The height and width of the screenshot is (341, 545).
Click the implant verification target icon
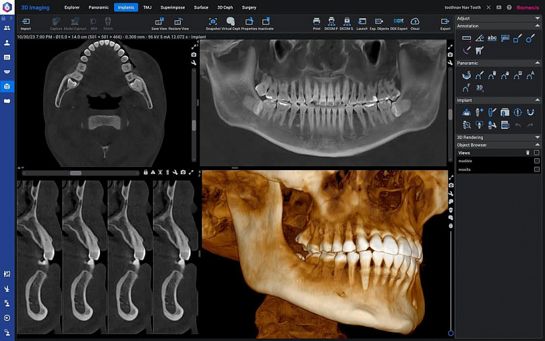517,112
